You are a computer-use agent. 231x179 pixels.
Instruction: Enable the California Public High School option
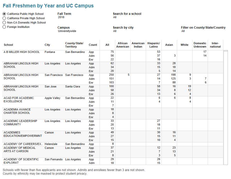(x=4, y=14)
